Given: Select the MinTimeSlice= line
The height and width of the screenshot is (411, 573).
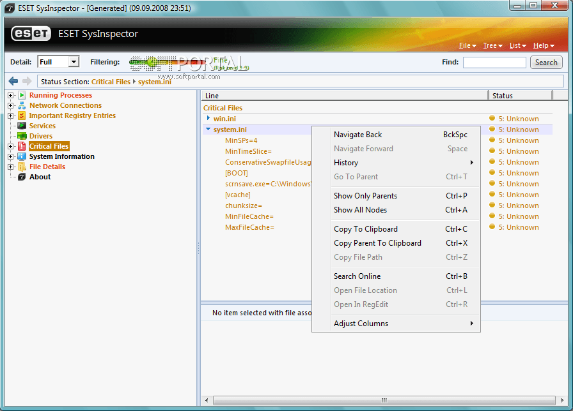Looking at the screenshot, I should click(248, 151).
